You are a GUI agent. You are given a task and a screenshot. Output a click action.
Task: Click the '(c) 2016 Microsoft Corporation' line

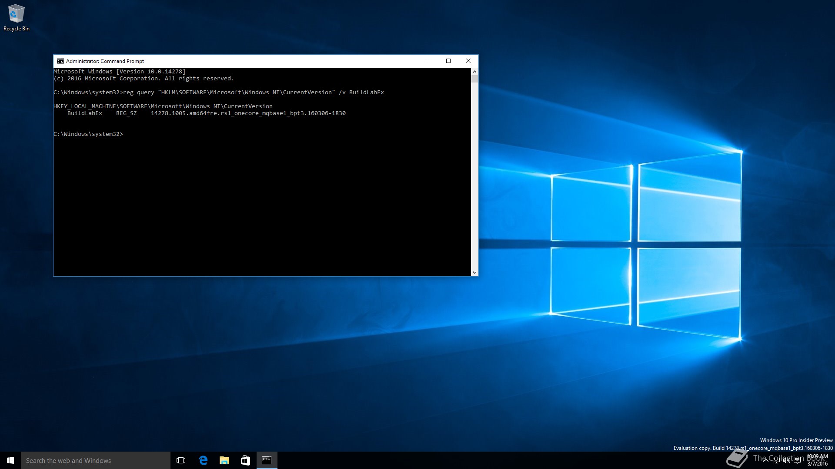[x=144, y=79]
